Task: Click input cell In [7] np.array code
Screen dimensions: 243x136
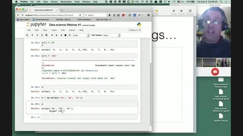Action: click(x=89, y=98)
